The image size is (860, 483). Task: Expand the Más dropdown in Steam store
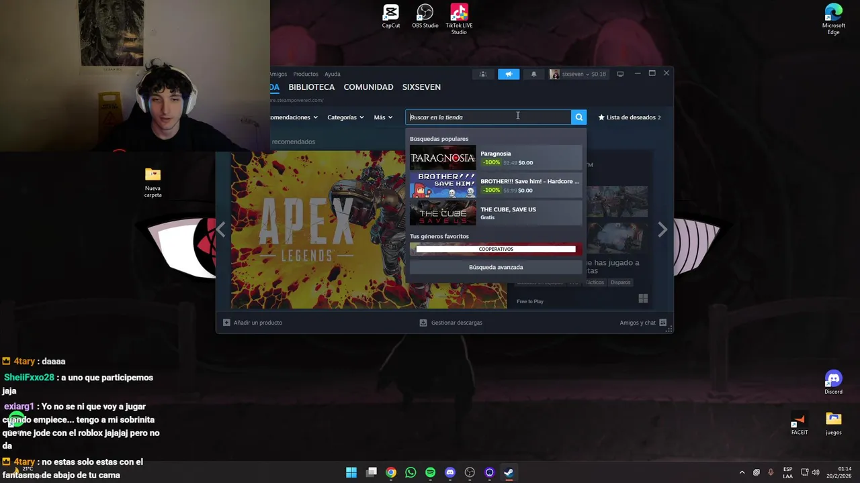coord(383,117)
